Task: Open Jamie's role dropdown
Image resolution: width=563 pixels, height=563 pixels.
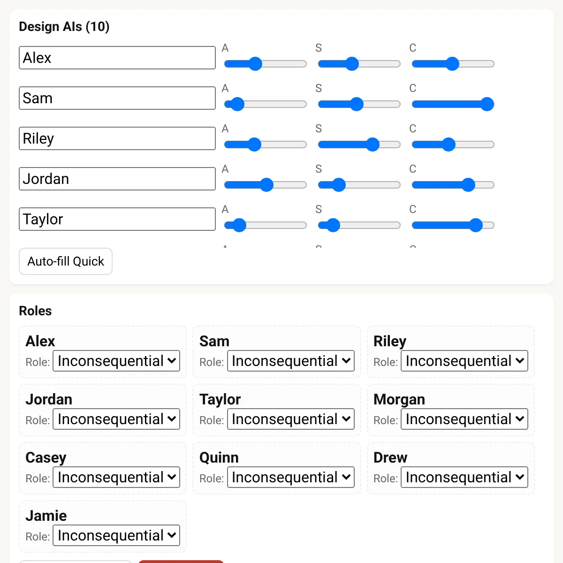Action: click(116, 535)
